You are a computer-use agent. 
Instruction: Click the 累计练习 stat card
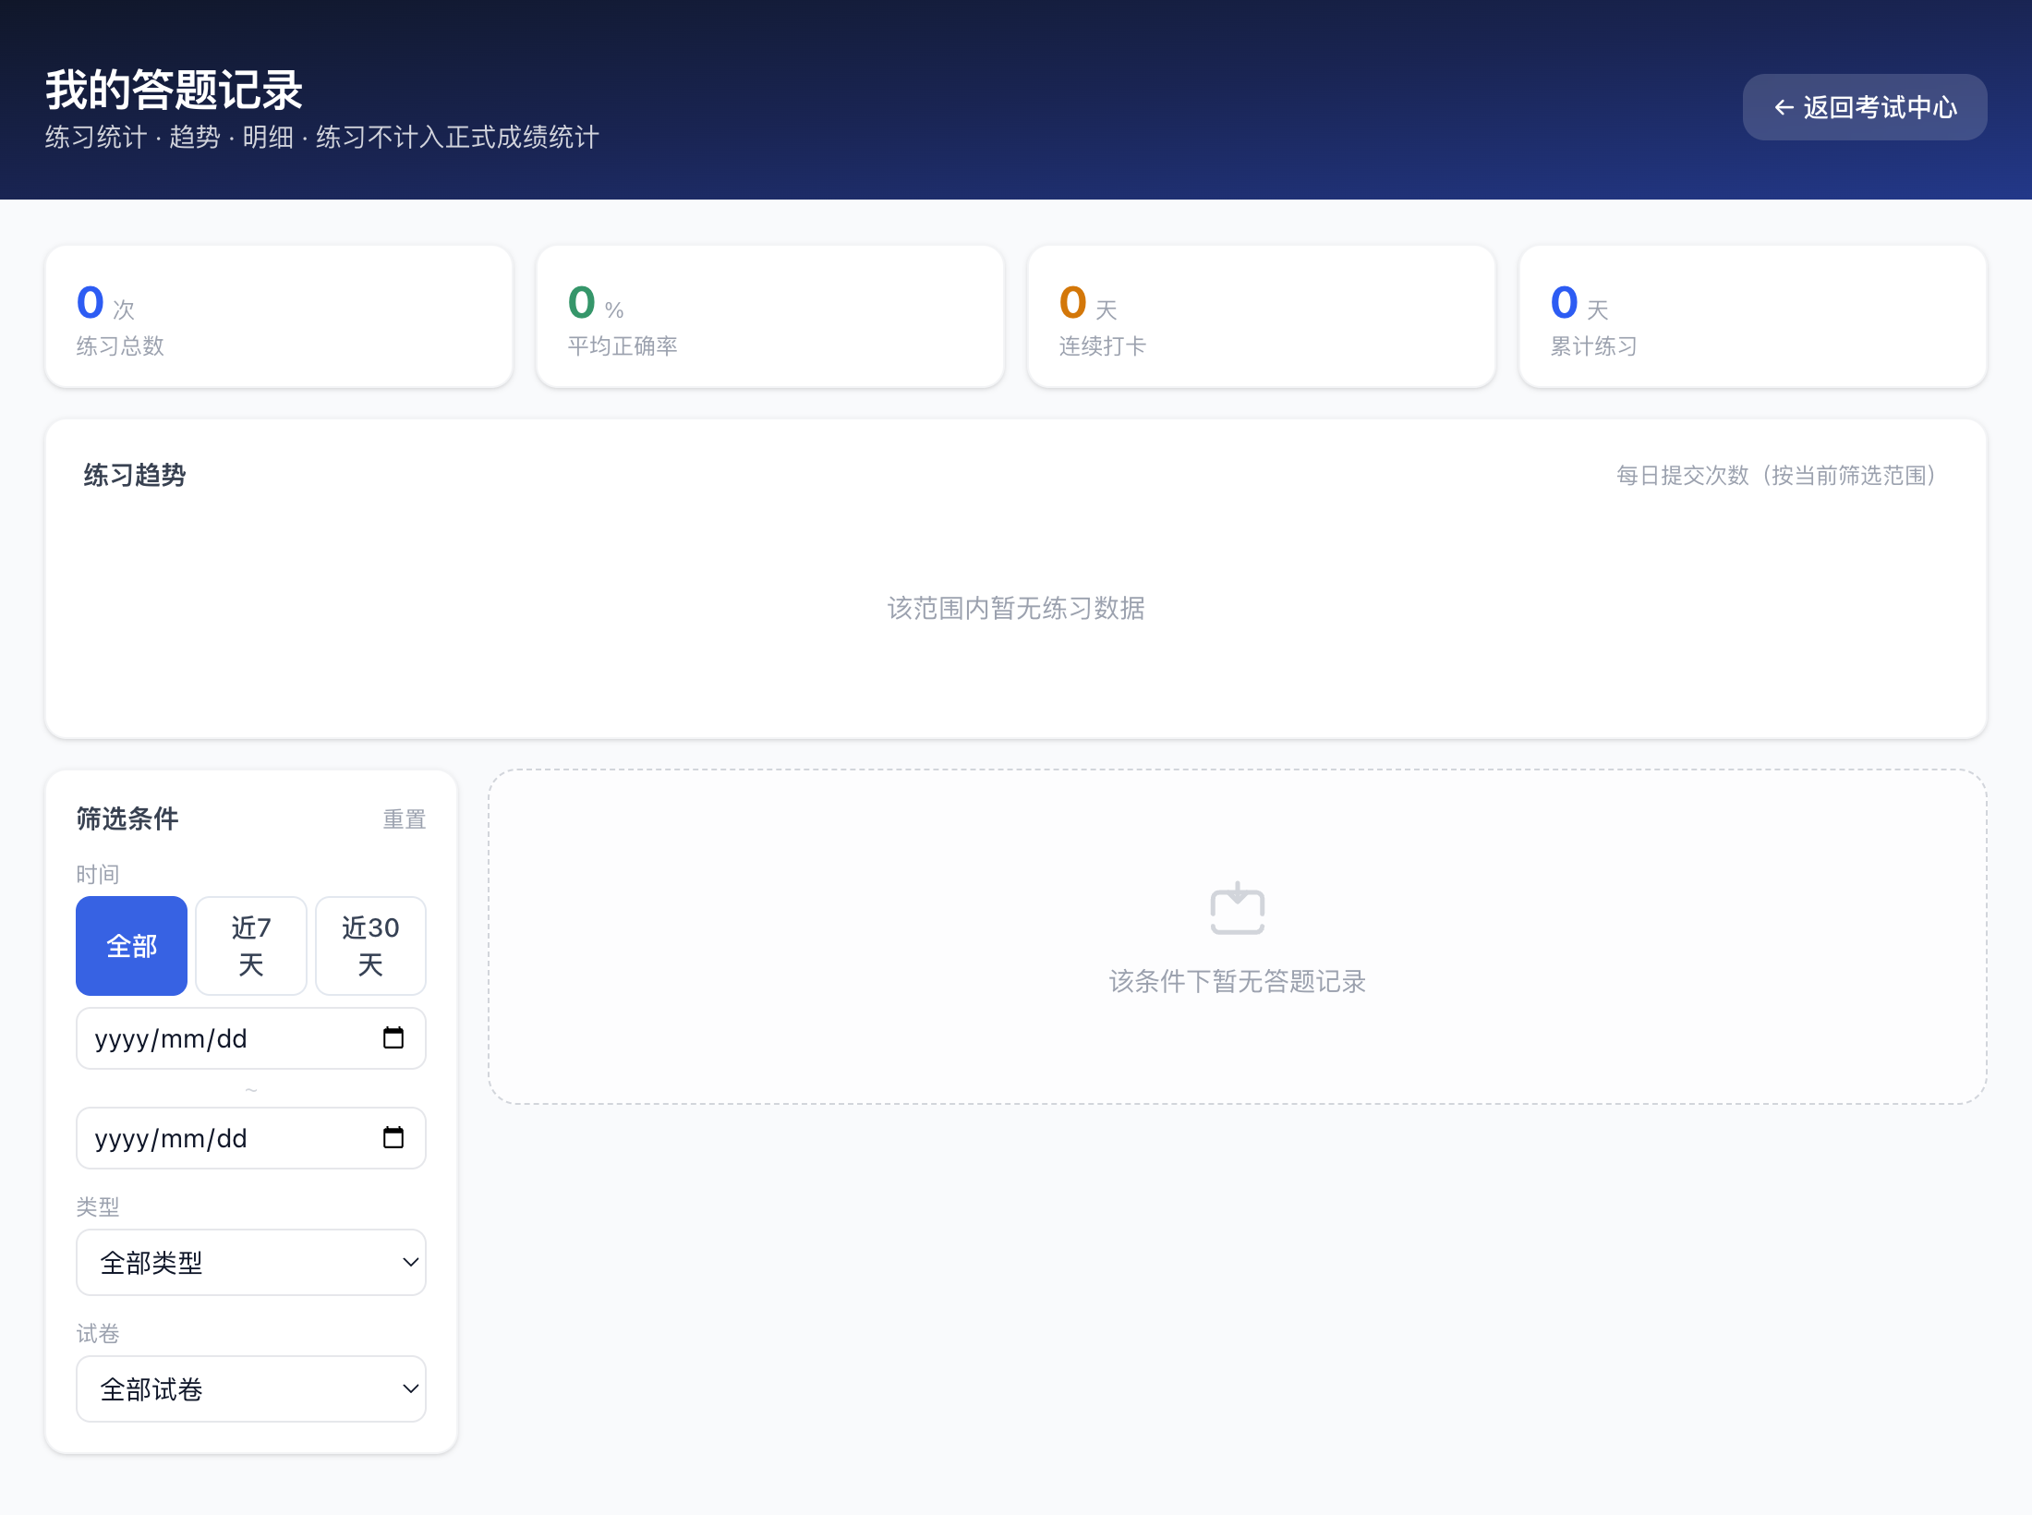click(x=1753, y=317)
